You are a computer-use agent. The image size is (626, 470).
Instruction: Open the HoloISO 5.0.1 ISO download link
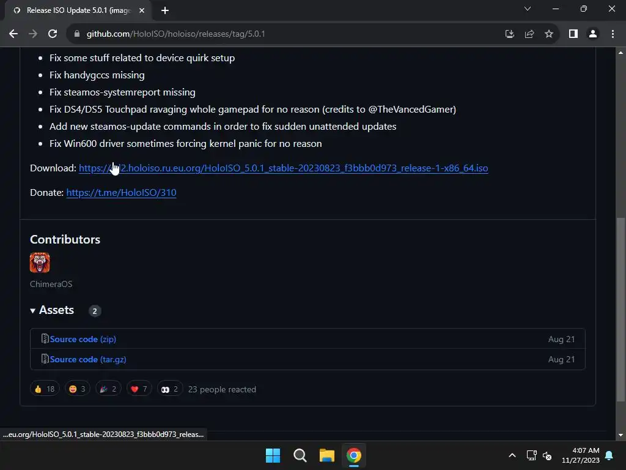(284, 168)
